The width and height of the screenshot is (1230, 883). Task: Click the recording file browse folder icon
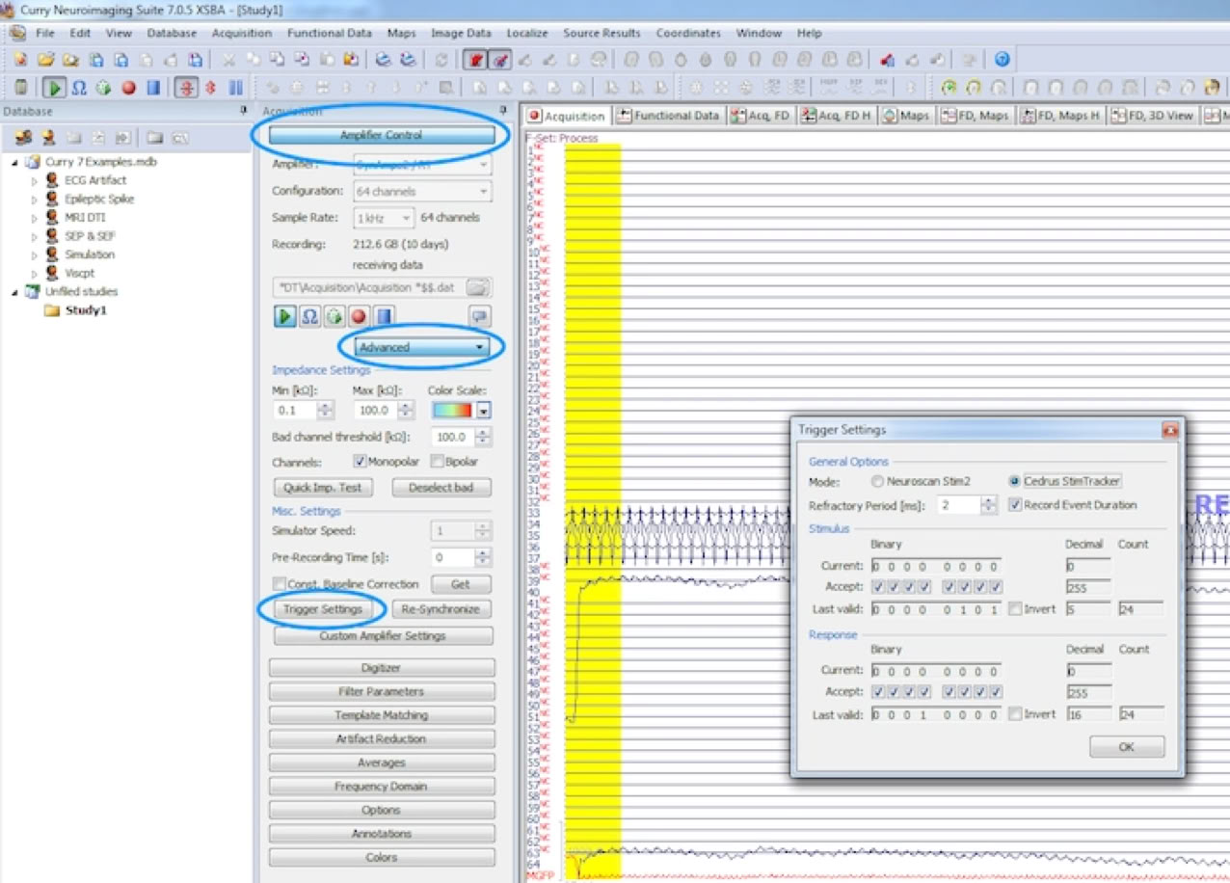tap(479, 287)
